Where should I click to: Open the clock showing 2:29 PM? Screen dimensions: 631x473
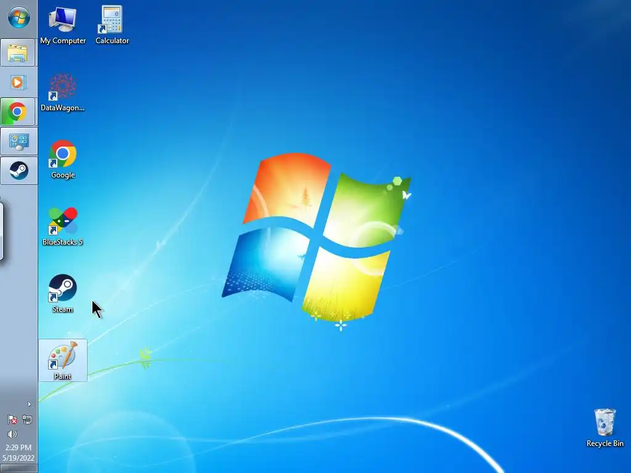pyautogui.click(x=18, y=453)
